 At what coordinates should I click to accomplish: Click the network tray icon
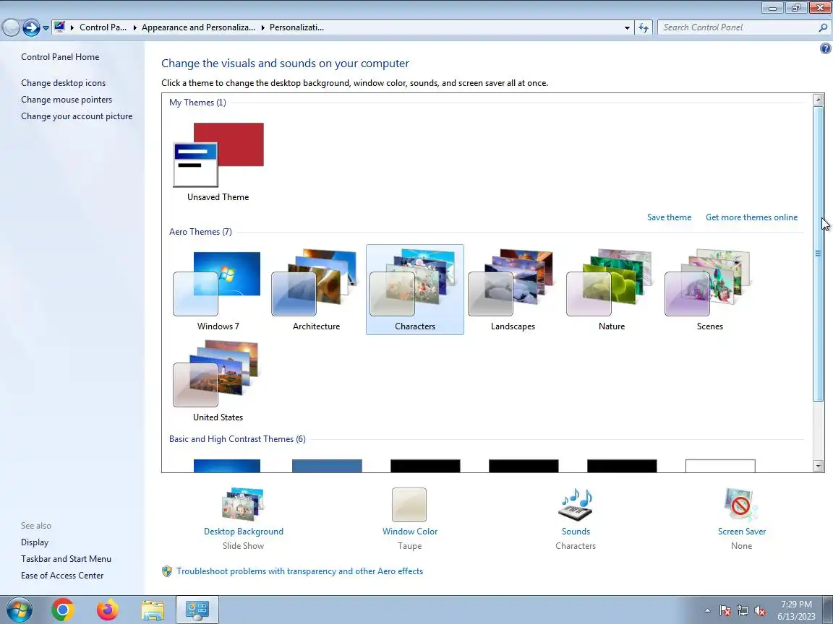[743, 611]
